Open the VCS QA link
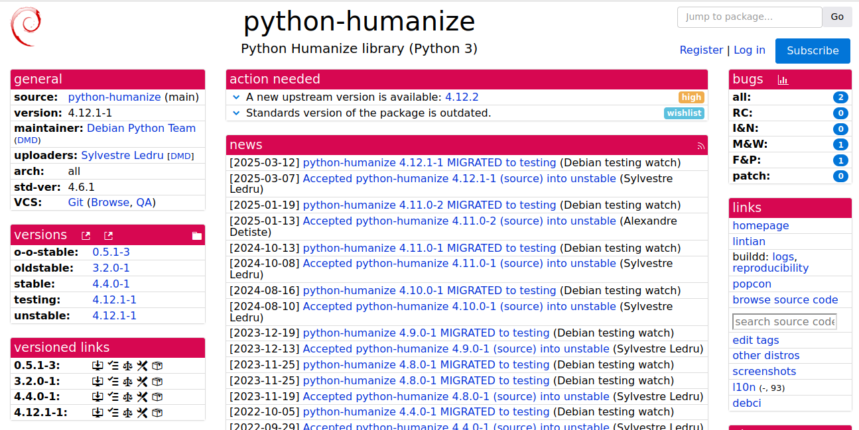The height and width of the screenshot is (430, 859). click(x=144, y=203)
